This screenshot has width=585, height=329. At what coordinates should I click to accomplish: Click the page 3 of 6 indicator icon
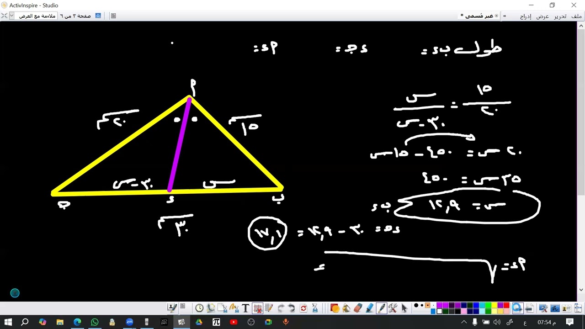[x=98, y=16]
